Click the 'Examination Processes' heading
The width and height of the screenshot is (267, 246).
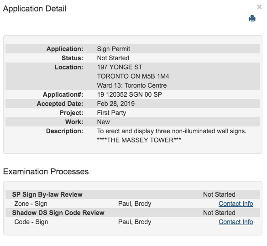46,172
